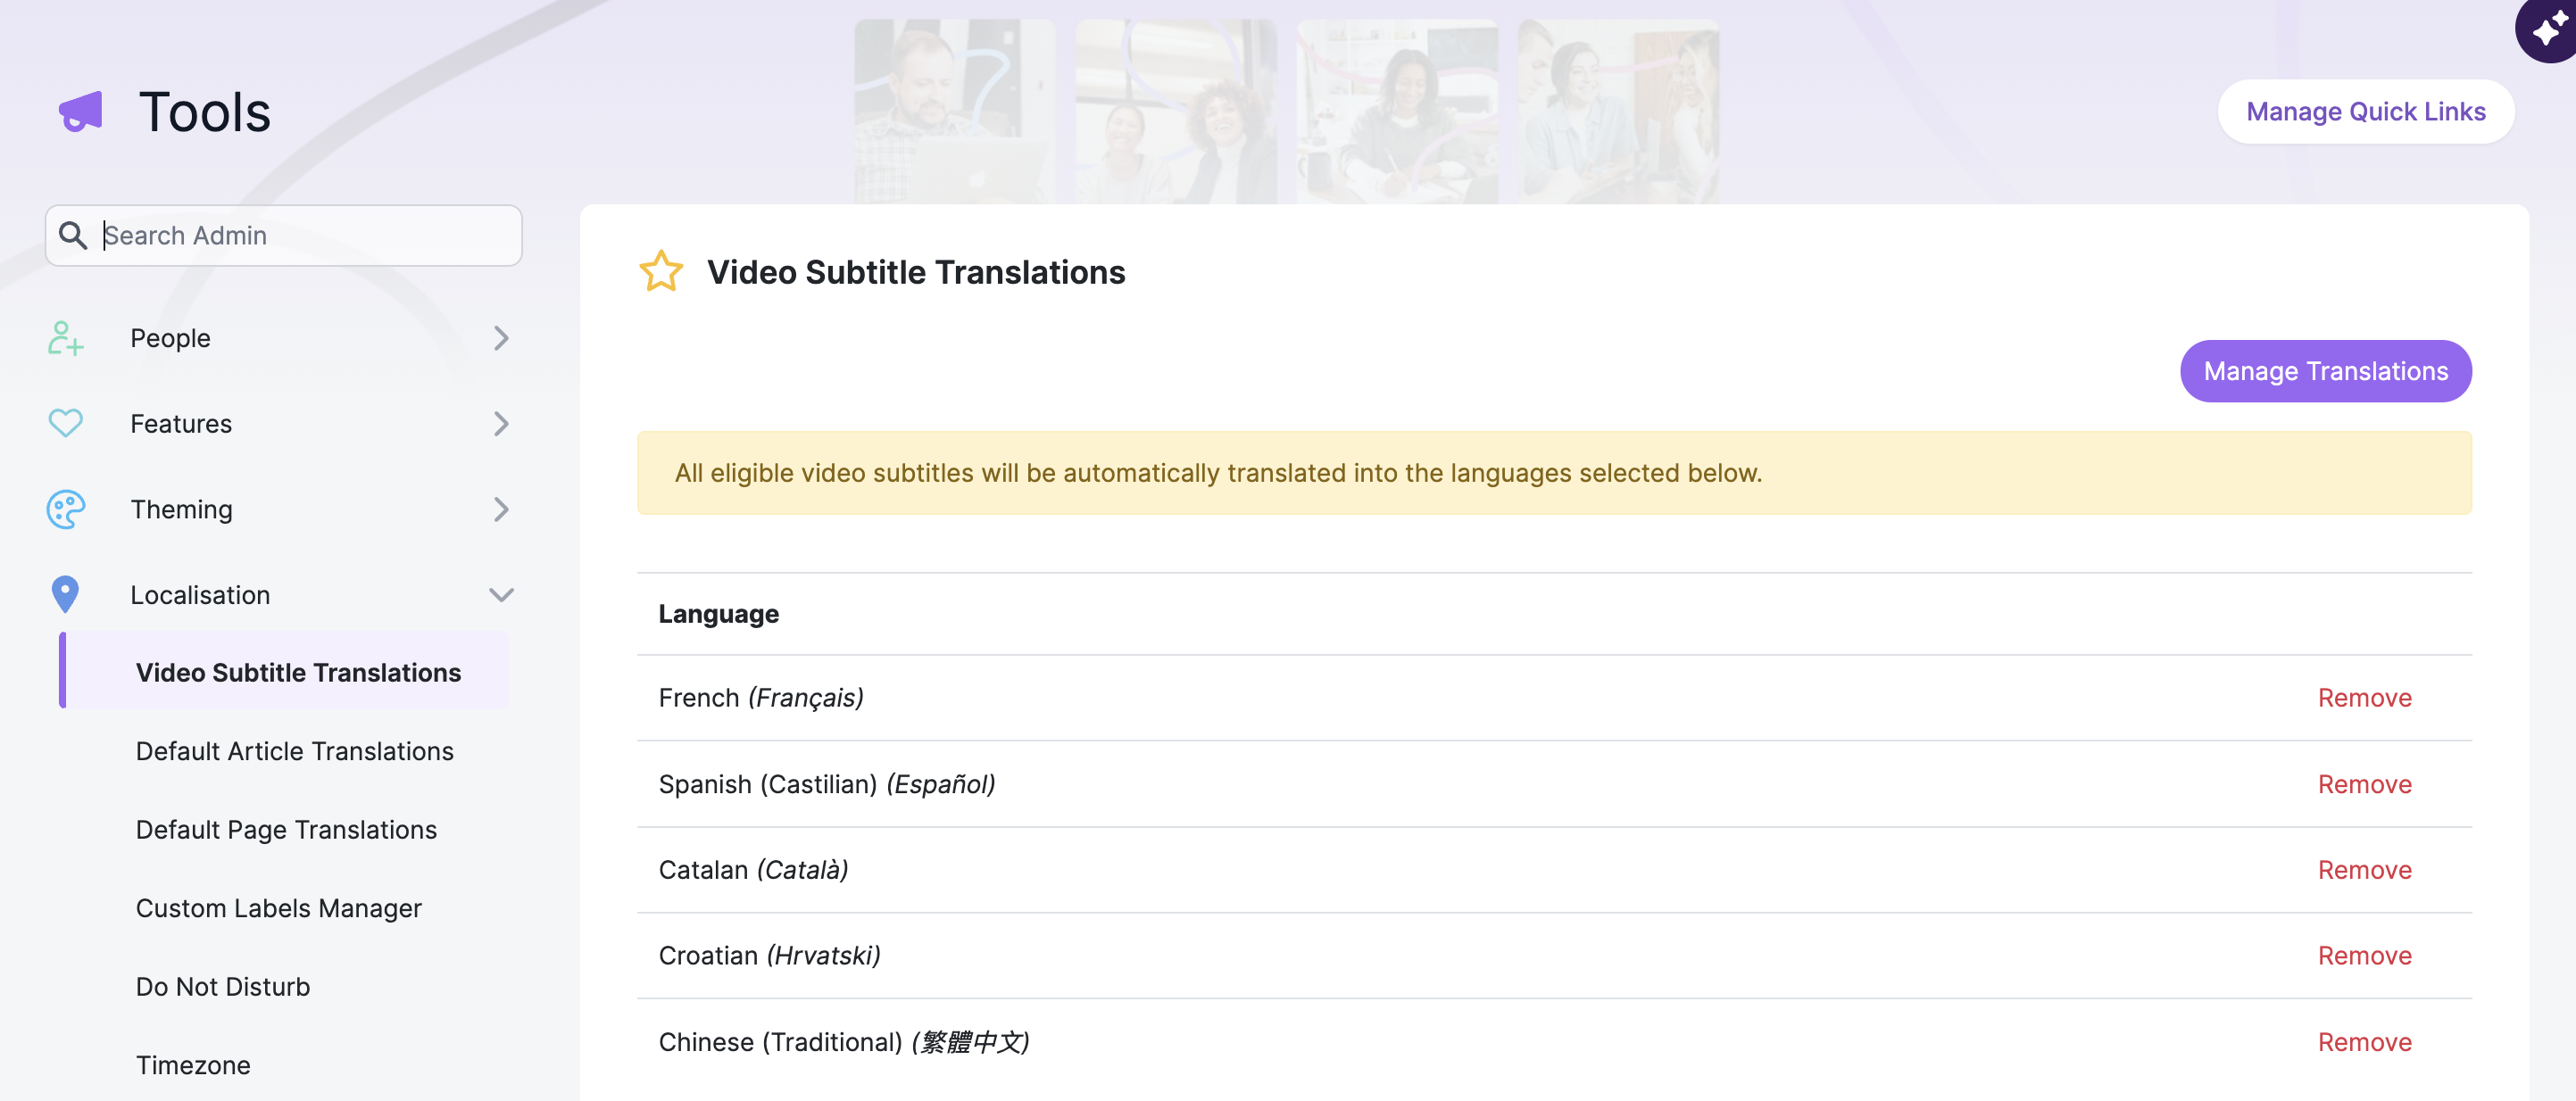This screenshot has width=2576, height=1101.
Task: Click the Localisation map pin icon
Action: pos(65,595)
